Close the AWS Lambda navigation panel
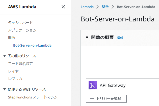159x106 pixels. pyautogui.click(x=63, y=7)
